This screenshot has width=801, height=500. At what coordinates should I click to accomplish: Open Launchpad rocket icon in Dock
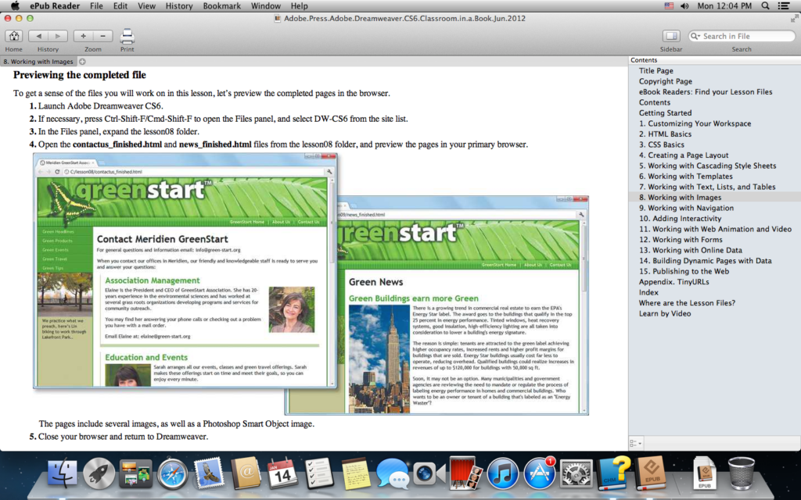99,474
